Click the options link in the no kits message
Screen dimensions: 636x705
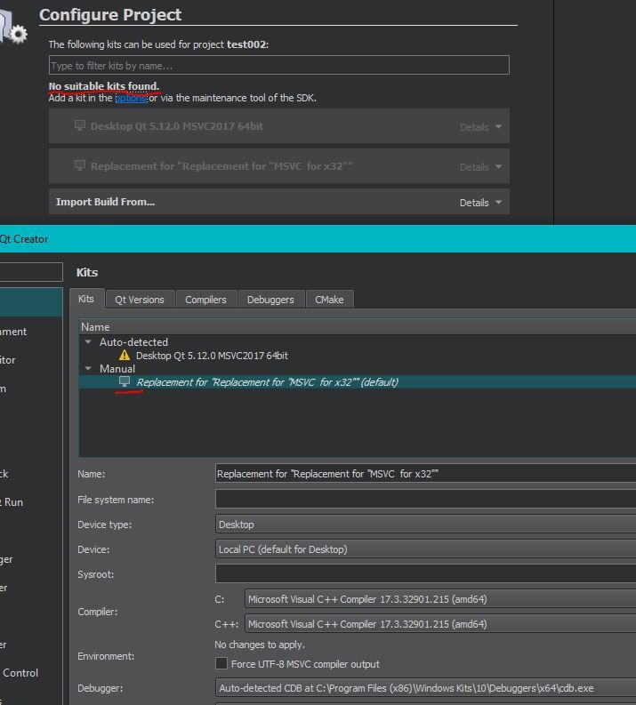point(131,98)
